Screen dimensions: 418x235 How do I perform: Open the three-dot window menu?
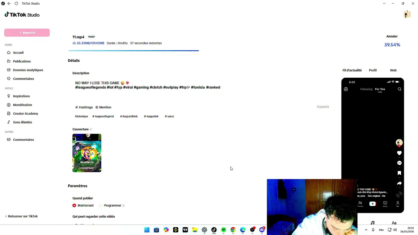click(384, 4)
